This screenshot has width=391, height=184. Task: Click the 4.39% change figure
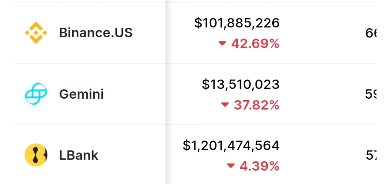pyautogui.click(x=259, y=166)
